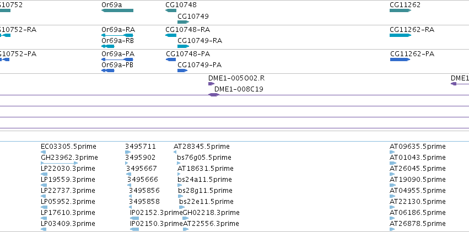Click the CG11262-PA coding bar
This screenshot has height=232, width=469.
click(x=400, y=60)
